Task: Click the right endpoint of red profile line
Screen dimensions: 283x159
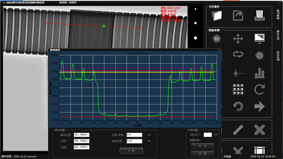Action: click(x=142, y=29)
